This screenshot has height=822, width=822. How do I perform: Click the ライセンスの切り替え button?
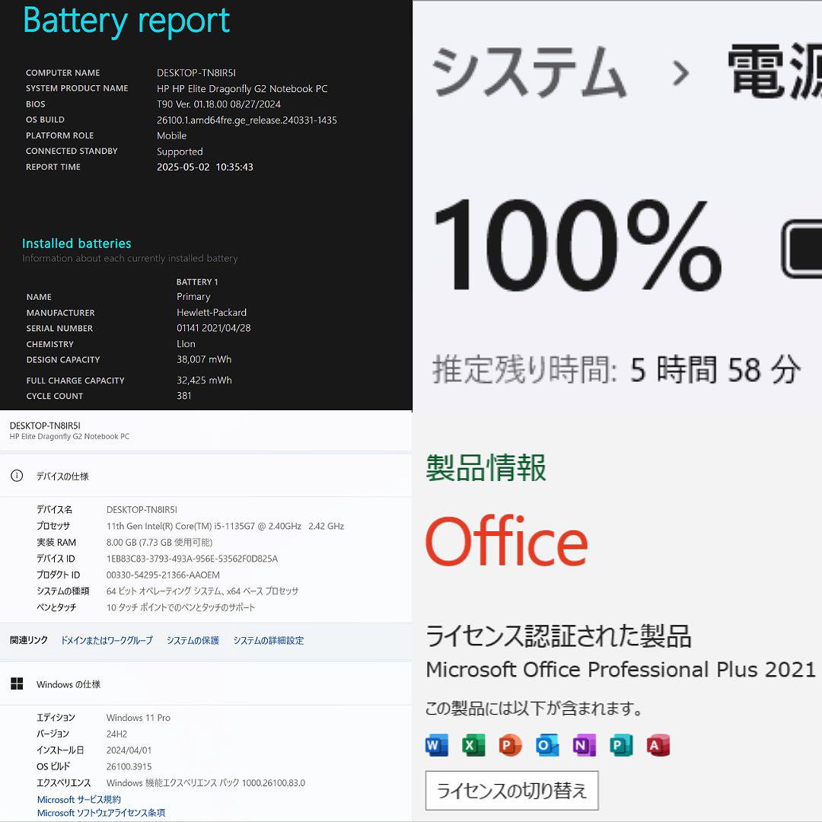coord(511,790)
